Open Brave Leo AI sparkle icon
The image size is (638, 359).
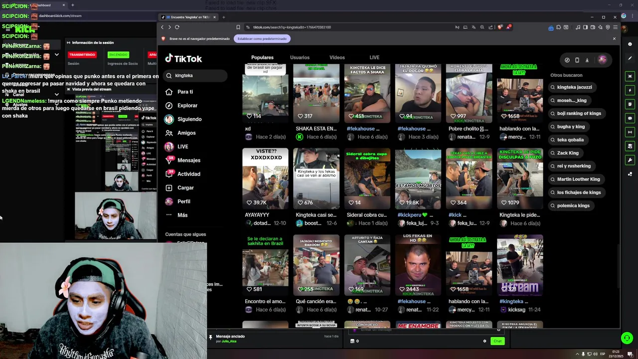[600, 27]
